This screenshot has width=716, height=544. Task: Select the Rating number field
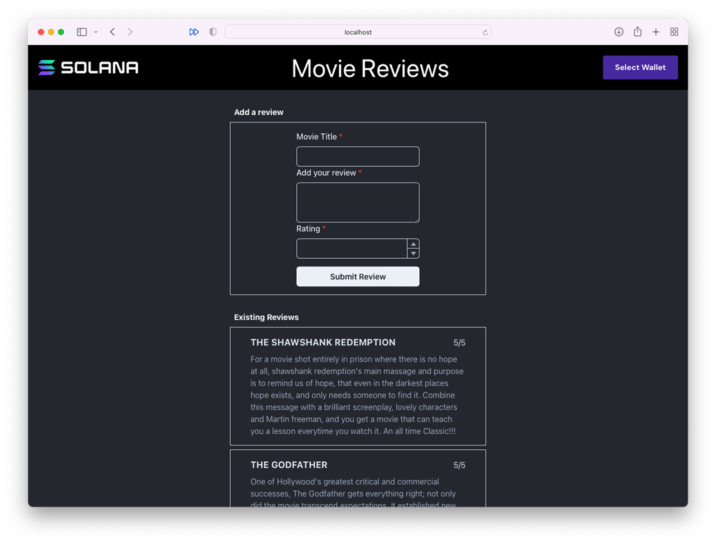(351, 249)
